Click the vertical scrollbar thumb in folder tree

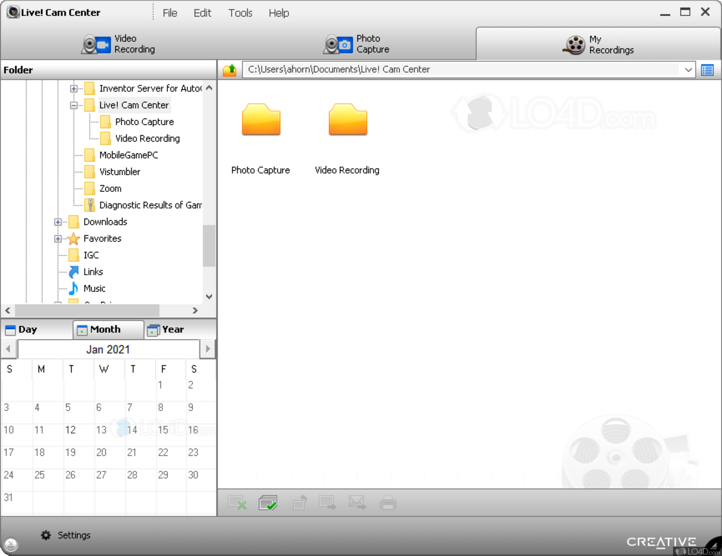[x=209, y=246]
